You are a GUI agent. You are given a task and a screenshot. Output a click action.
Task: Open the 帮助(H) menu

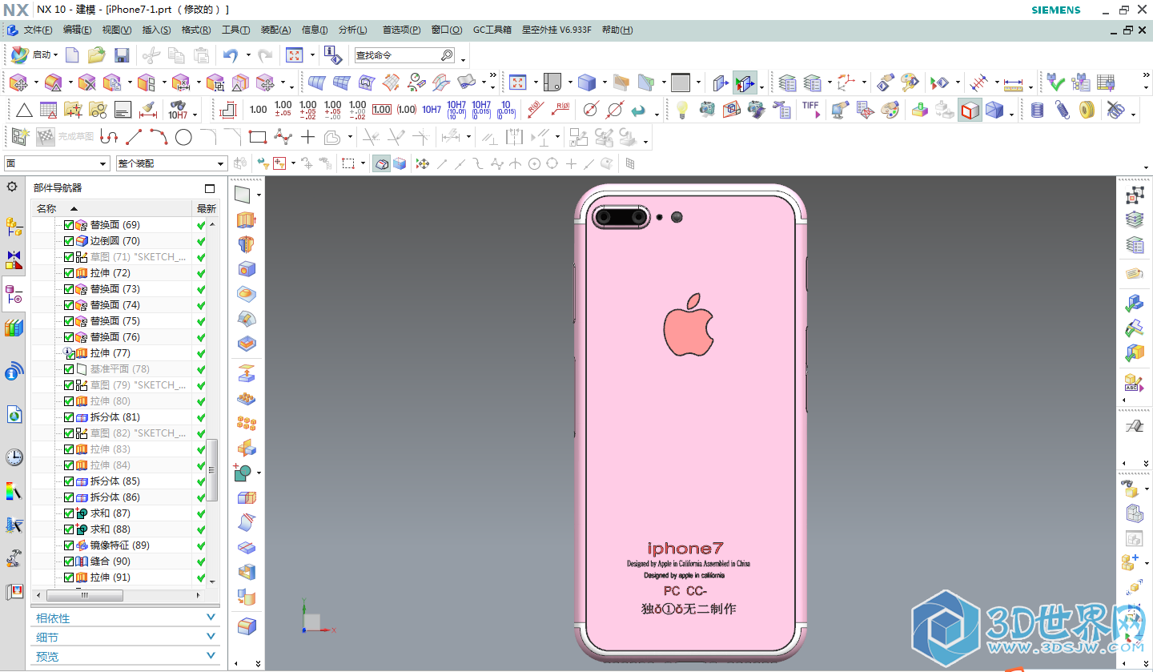tap(617, 30)
